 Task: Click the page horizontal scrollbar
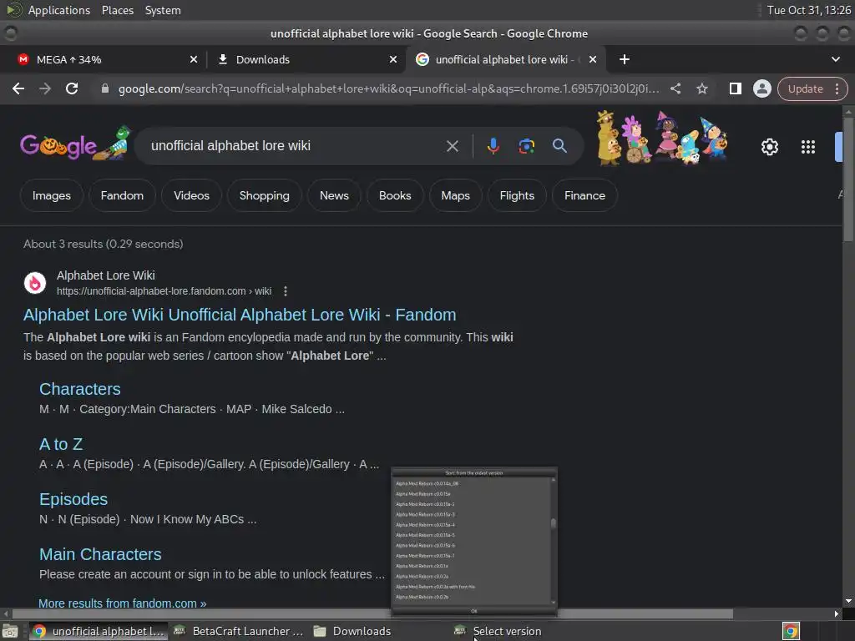point(372,613)
